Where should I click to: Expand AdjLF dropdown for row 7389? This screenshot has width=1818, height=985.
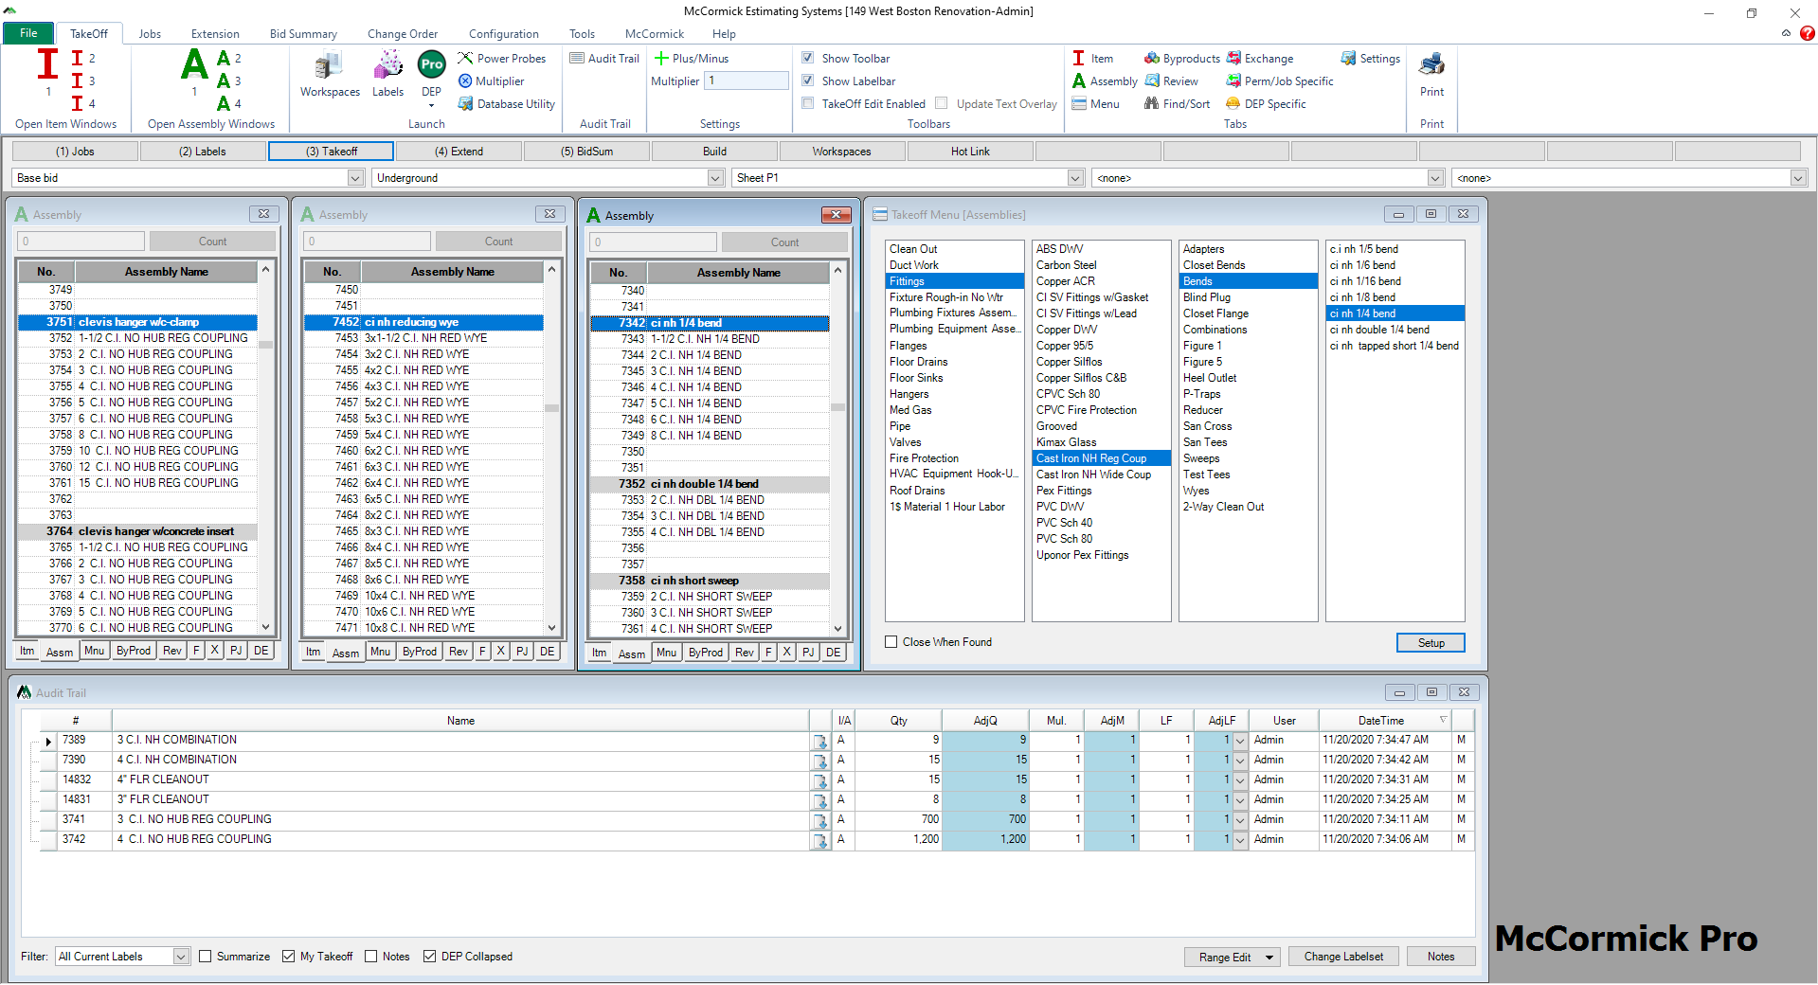pos(1240,741)
